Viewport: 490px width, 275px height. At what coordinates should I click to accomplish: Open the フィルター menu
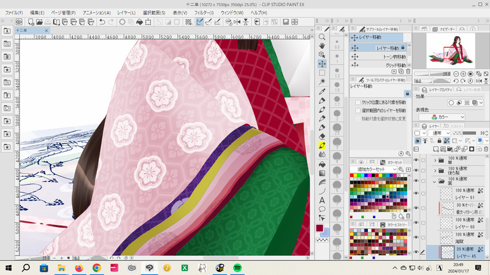pos(203,12)
